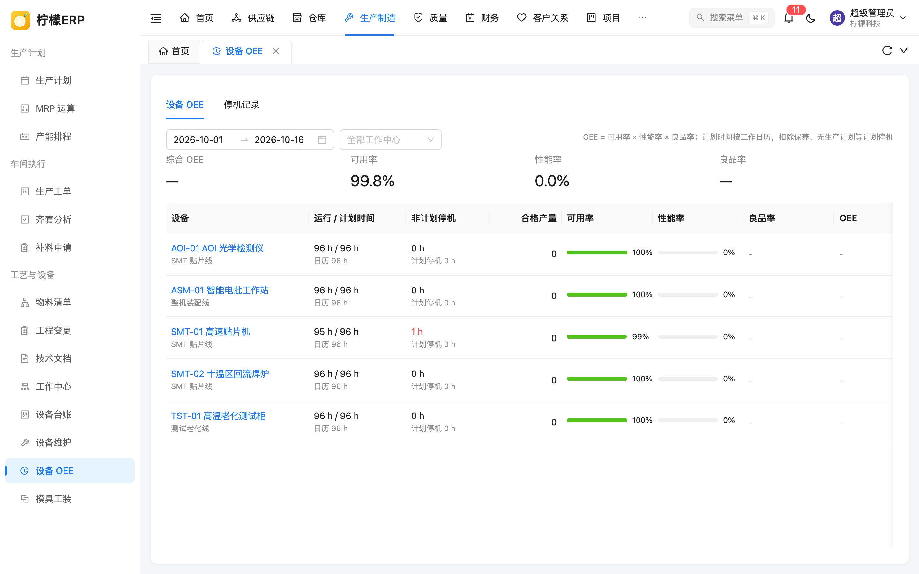Open 物料清单 in the sidebar
919x574 pixels.
[x=70, y=302]
